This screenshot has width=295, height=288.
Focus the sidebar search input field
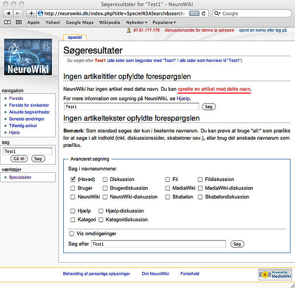coord(27,151)
